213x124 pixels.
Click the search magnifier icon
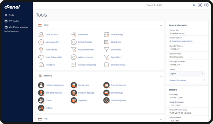pyautogui.click(x=194, y=5)
